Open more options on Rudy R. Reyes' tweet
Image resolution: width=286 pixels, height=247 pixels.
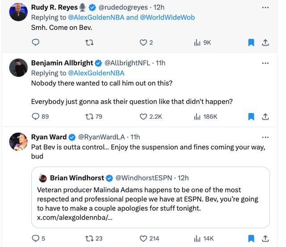pyautogui.click(x=265, y=8)
